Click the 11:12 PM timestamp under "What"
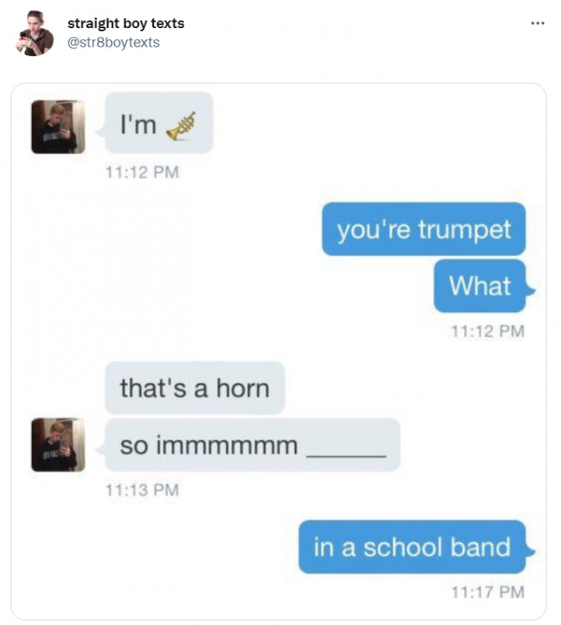 [488, 331]
